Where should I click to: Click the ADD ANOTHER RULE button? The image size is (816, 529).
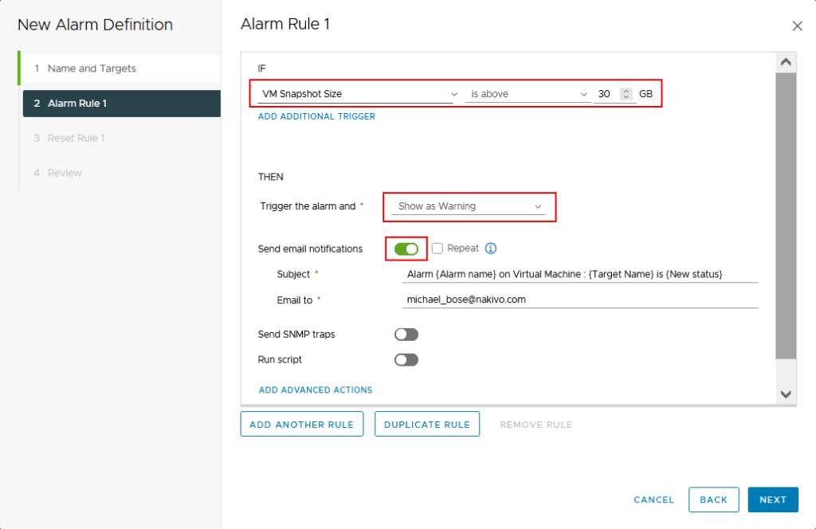pyautogui.click(x=301, y=424)
